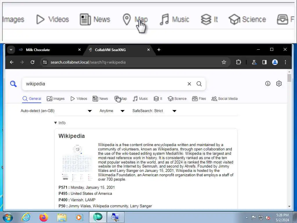Click page scrollbar down arrow
This screenshot has height=223, width=297.
(x=289, y=206)
